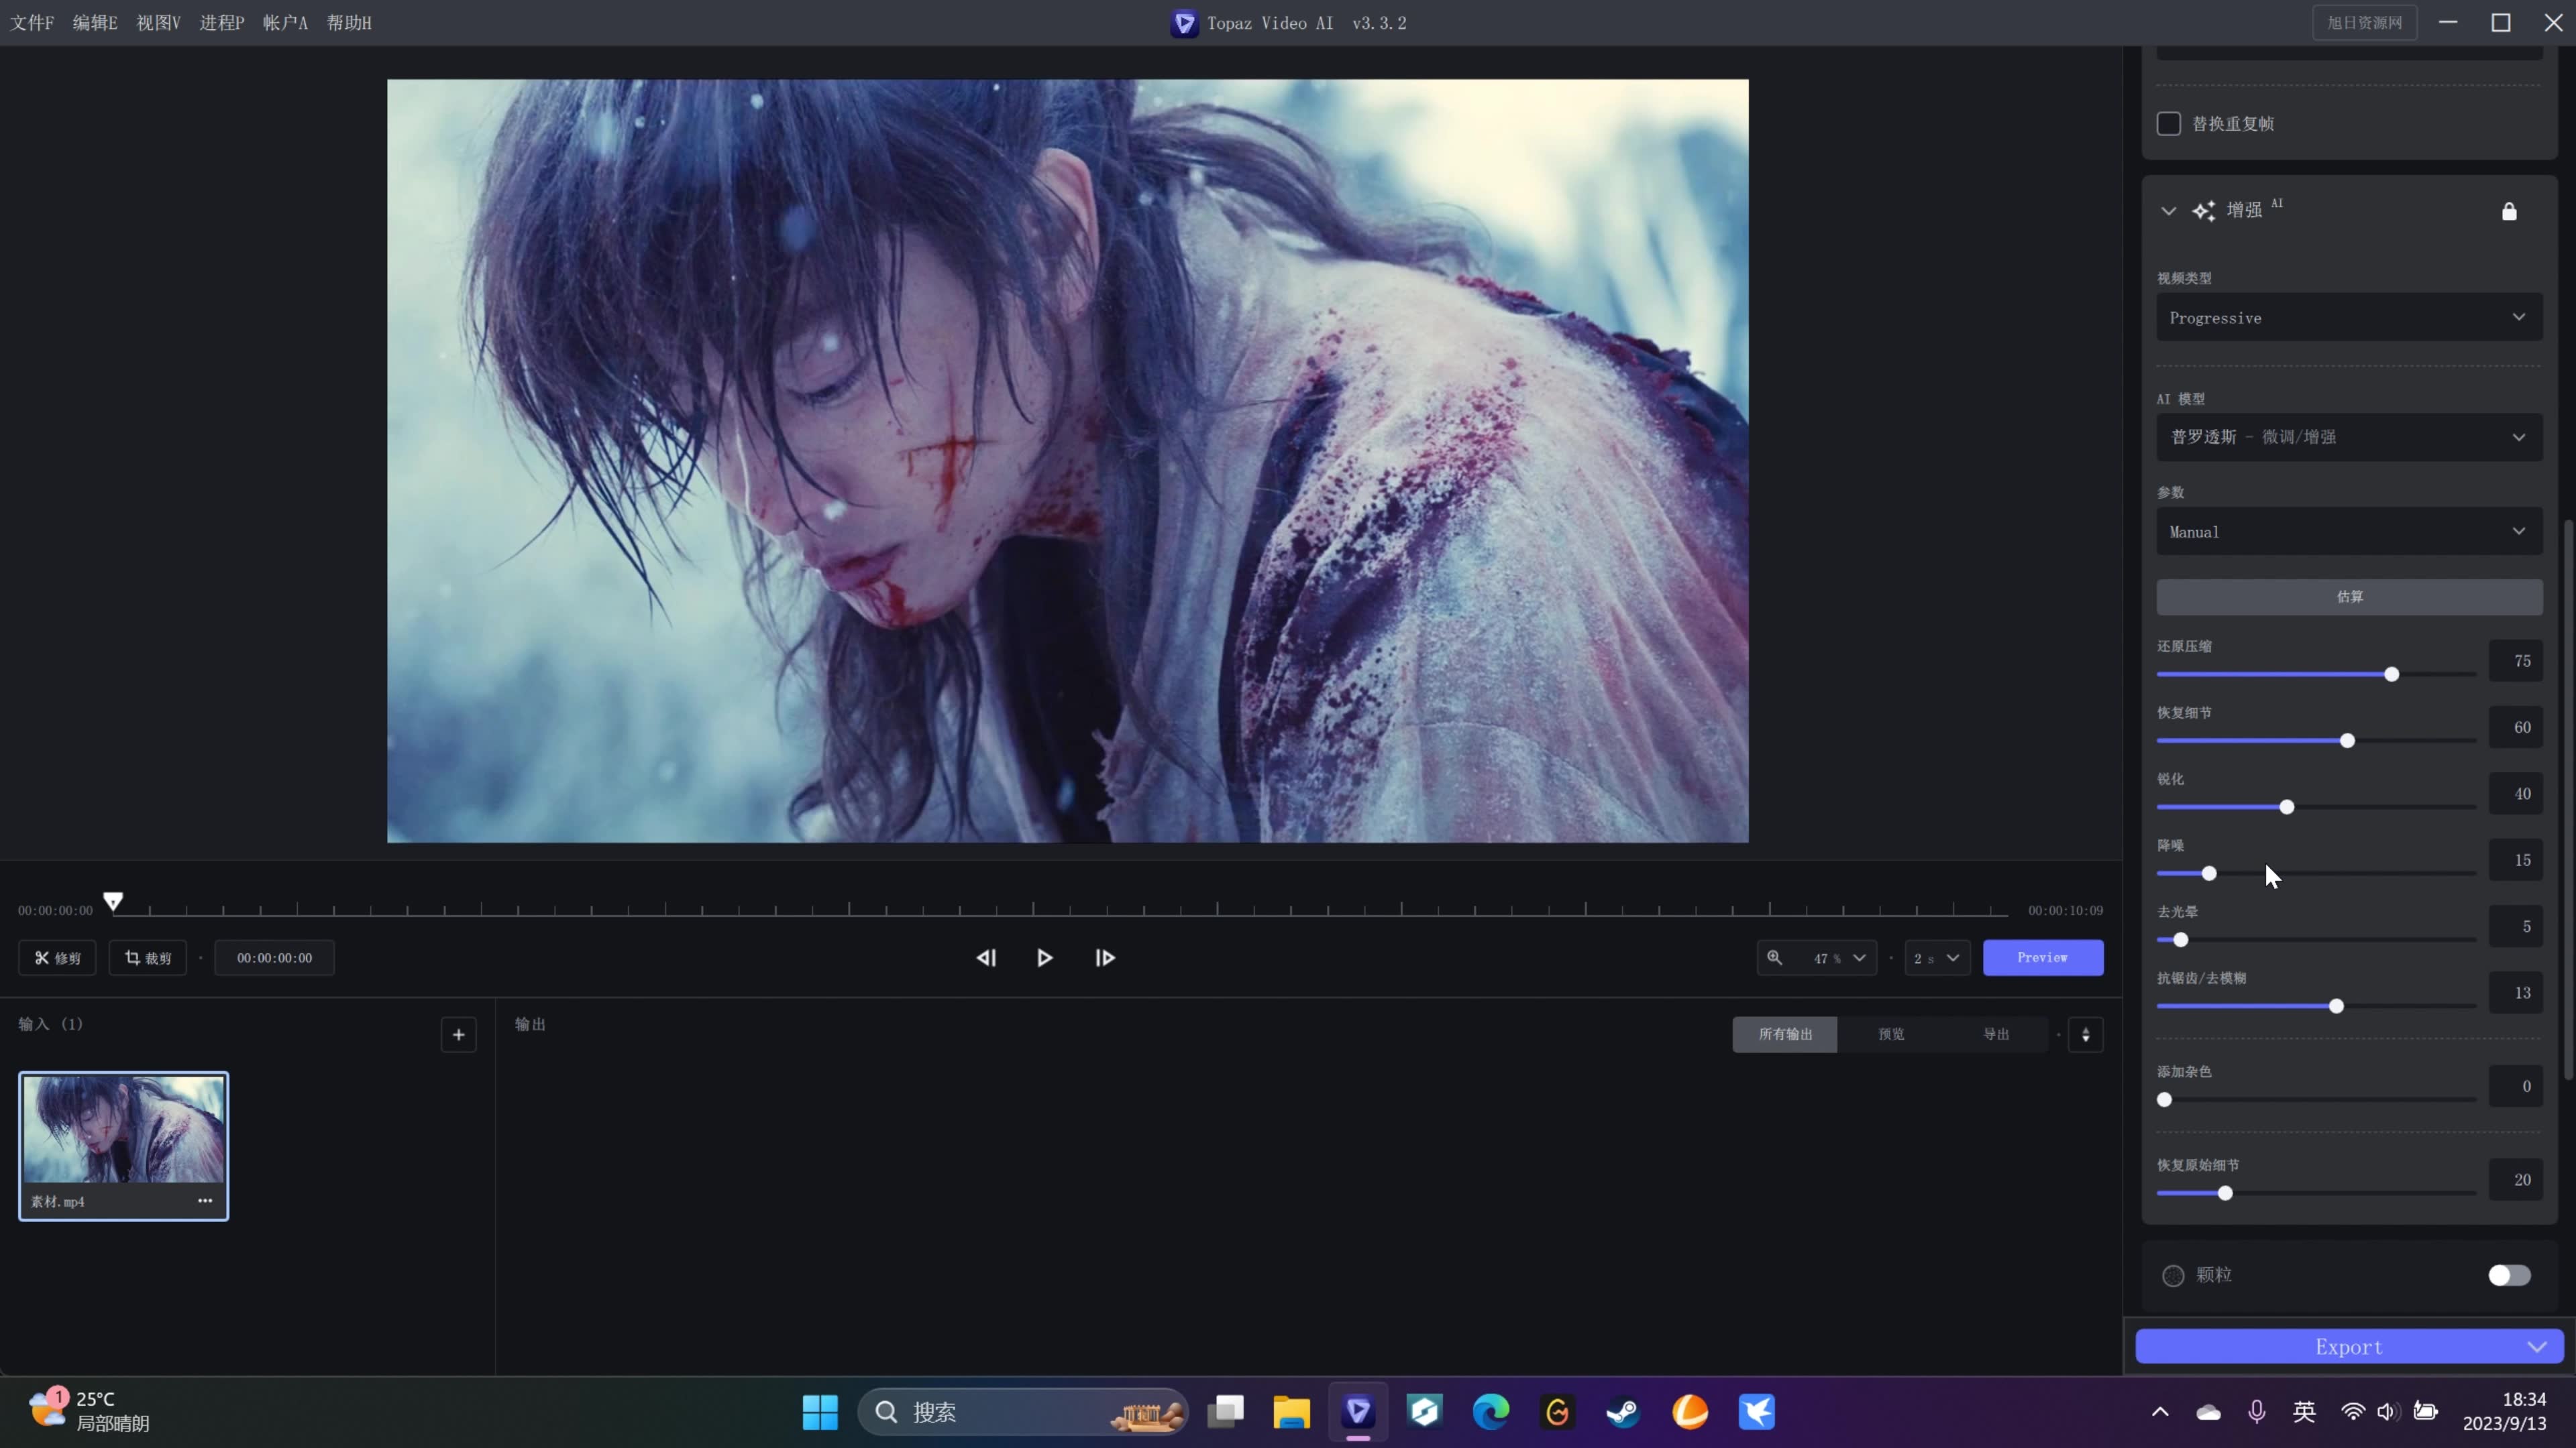Open File Explorer from taskbar
Screen dimensions: 2576x1448
click(1291, 1412)
